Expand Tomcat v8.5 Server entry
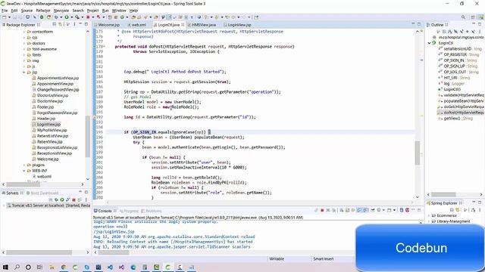Screen dimensions: 485x272 [4, 206]
